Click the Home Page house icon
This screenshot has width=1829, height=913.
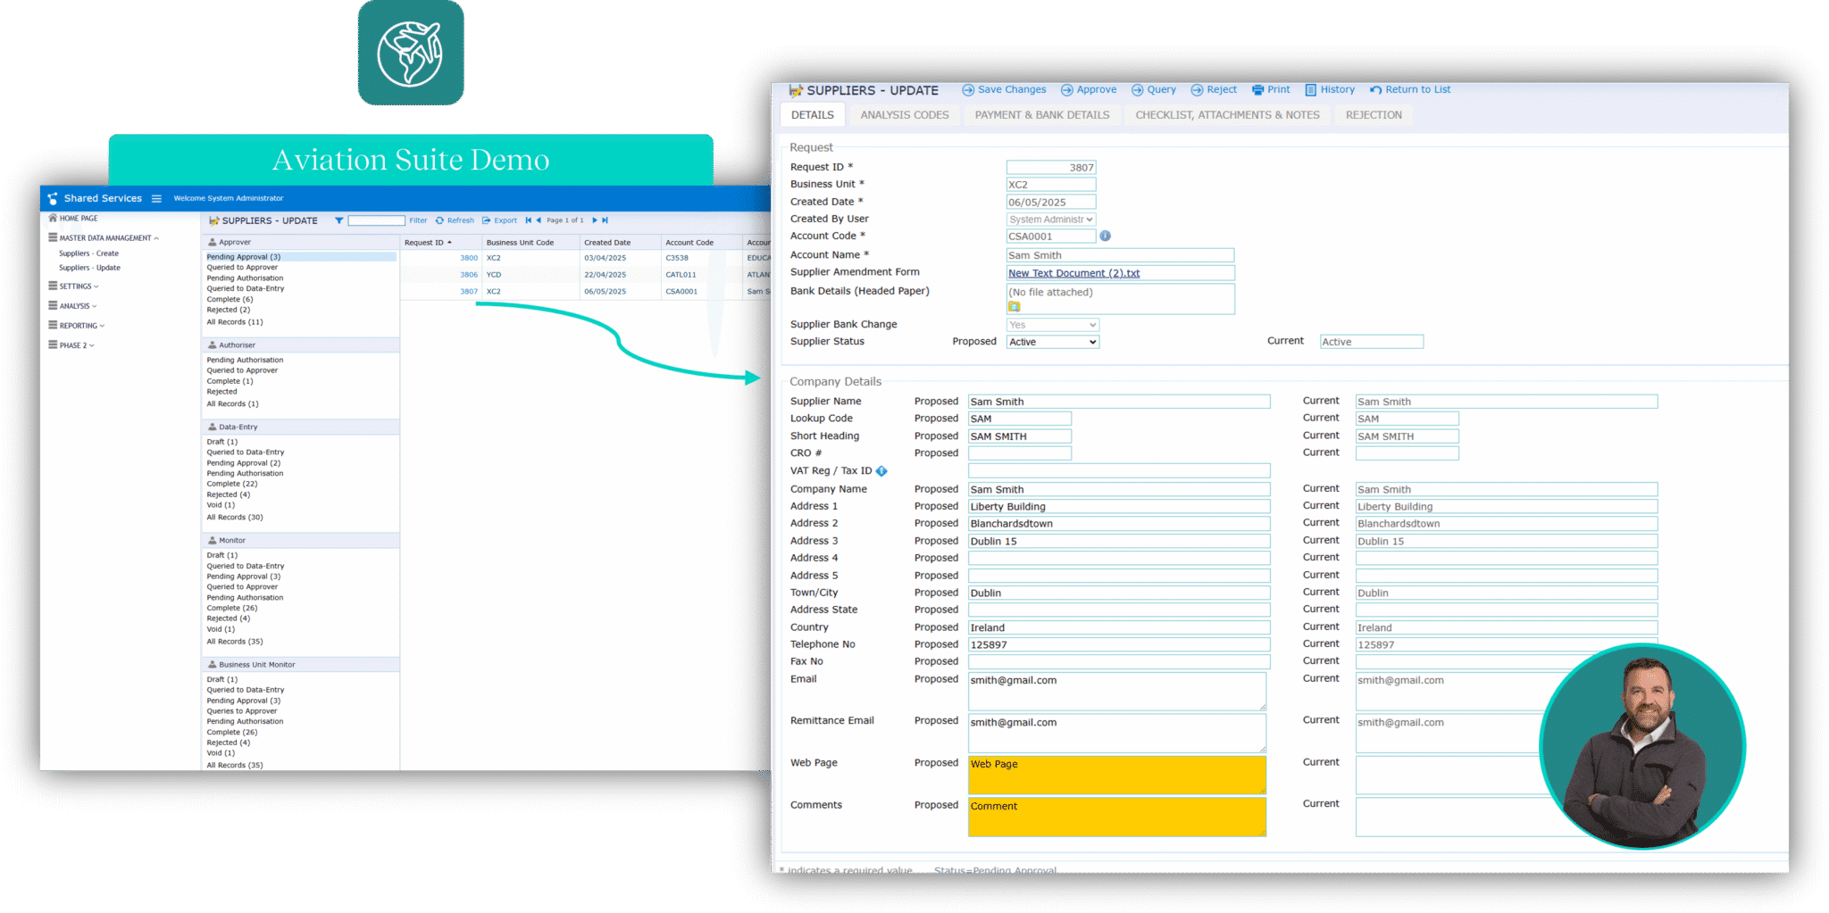53,218
